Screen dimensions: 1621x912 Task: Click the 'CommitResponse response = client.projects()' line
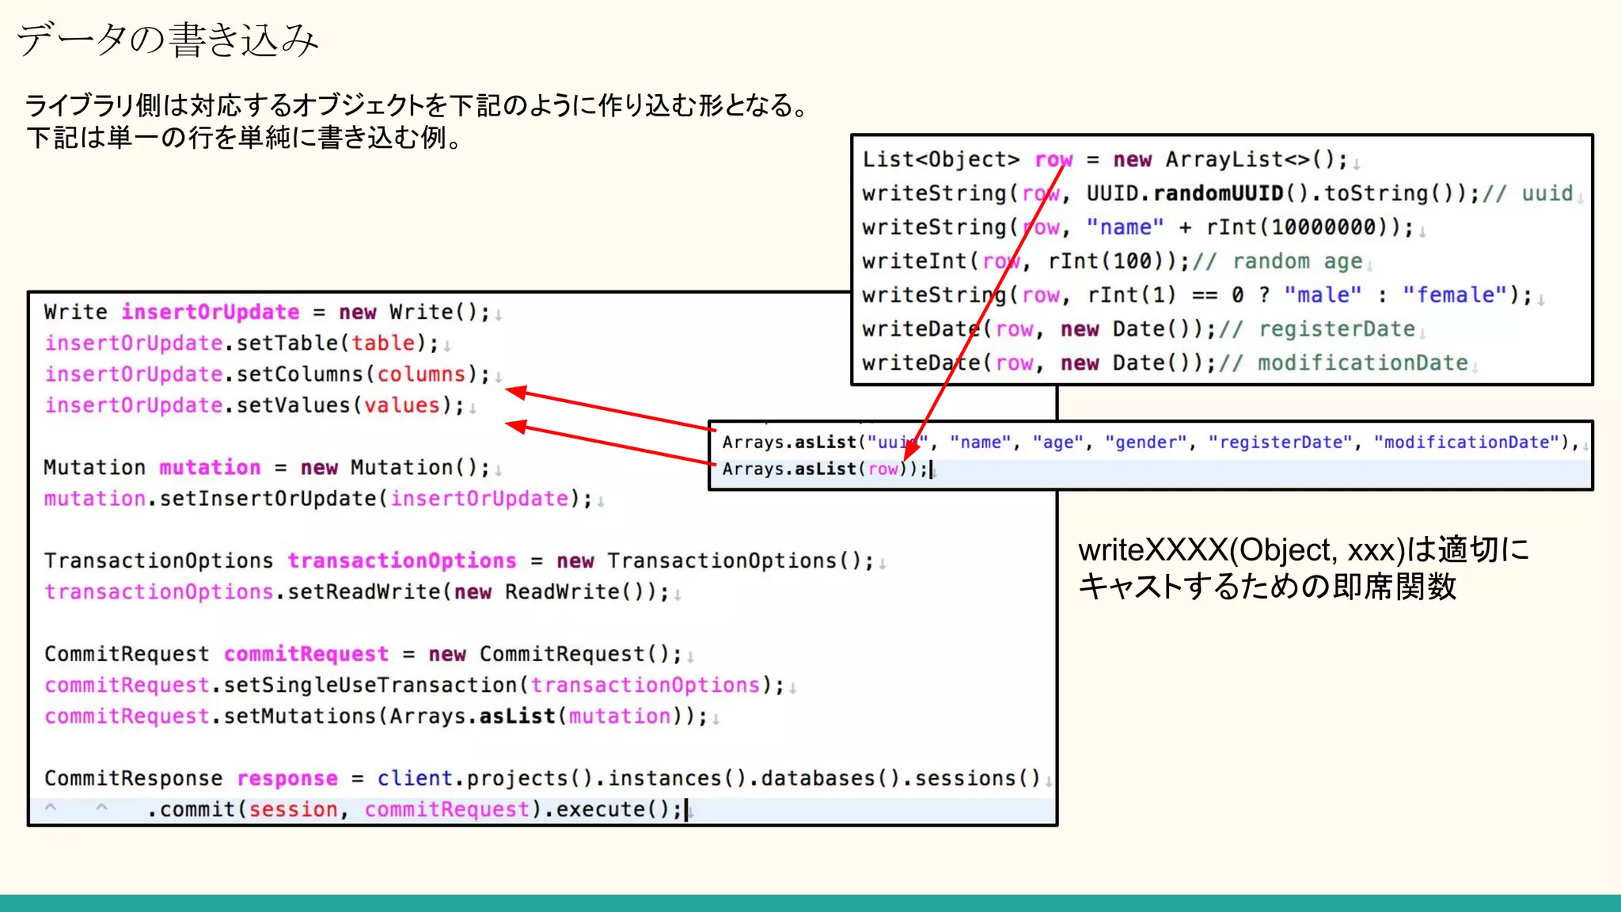point(543,778)
